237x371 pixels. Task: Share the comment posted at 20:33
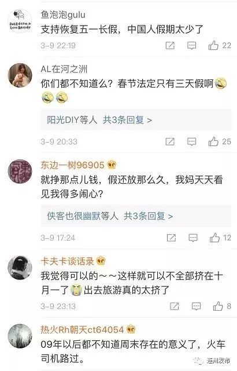(x=170, y=141)
